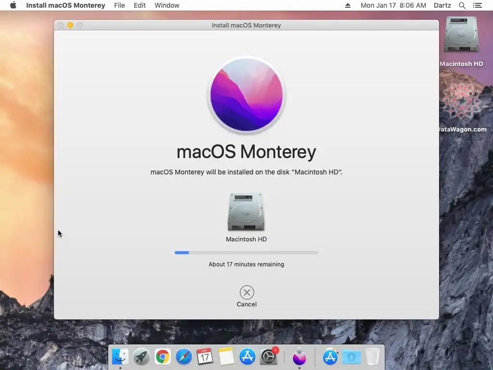
Task: Minimize the Install macOS Monterey window
Action: click(x=70, y=25)
